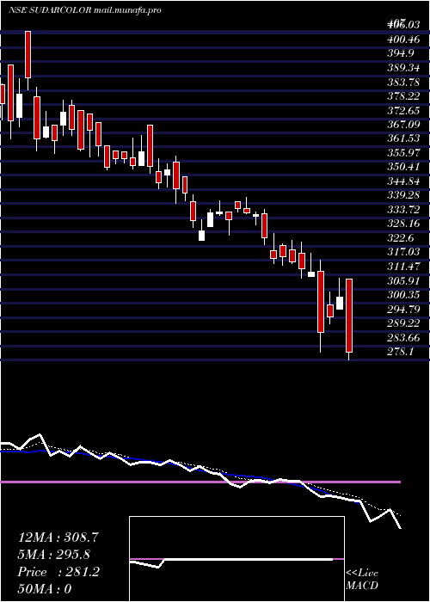Click the 339.28 price label
Viewport: 430px width, 602px height.
(404, 195)
